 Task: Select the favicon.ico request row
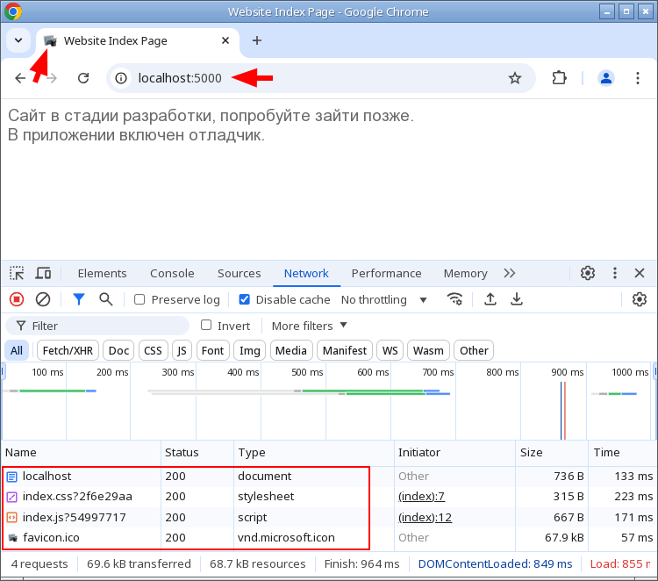click(x=327, y=538)
